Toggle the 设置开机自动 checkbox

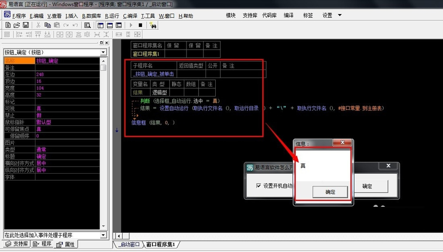[x=258, y=186]
